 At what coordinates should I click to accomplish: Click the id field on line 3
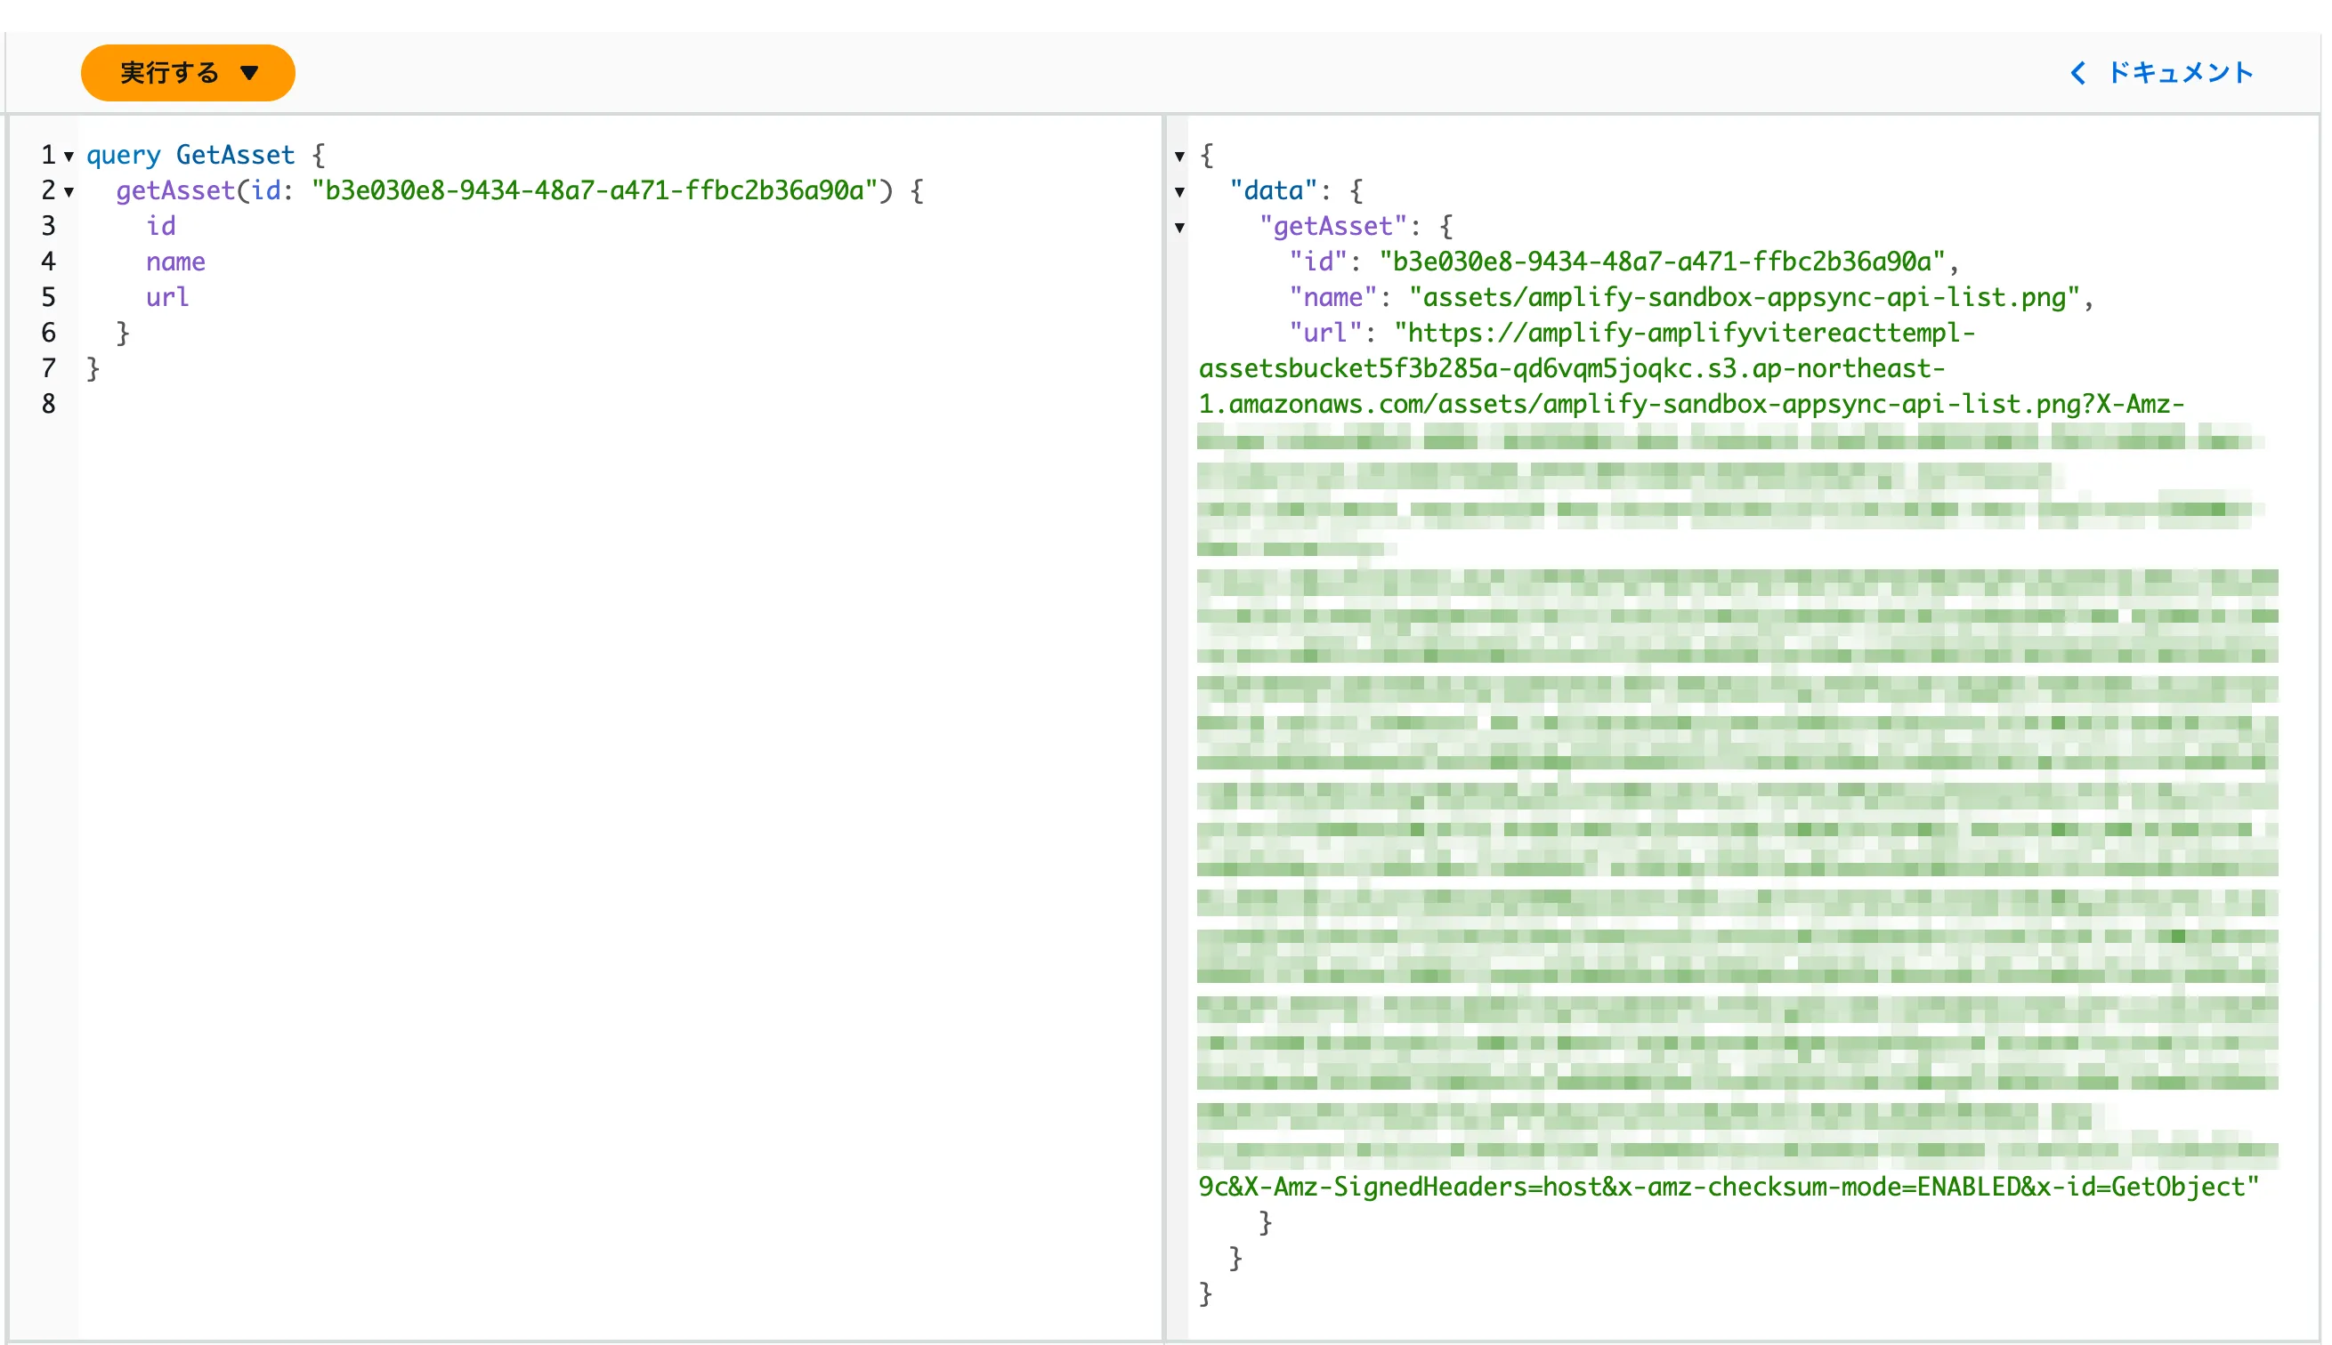tap(161, 226)
